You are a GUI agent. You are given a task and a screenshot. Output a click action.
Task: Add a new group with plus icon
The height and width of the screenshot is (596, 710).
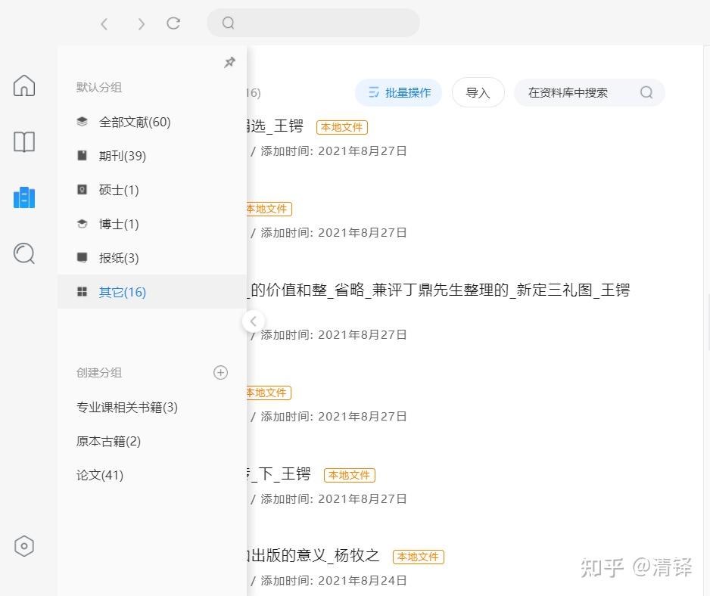220,372
